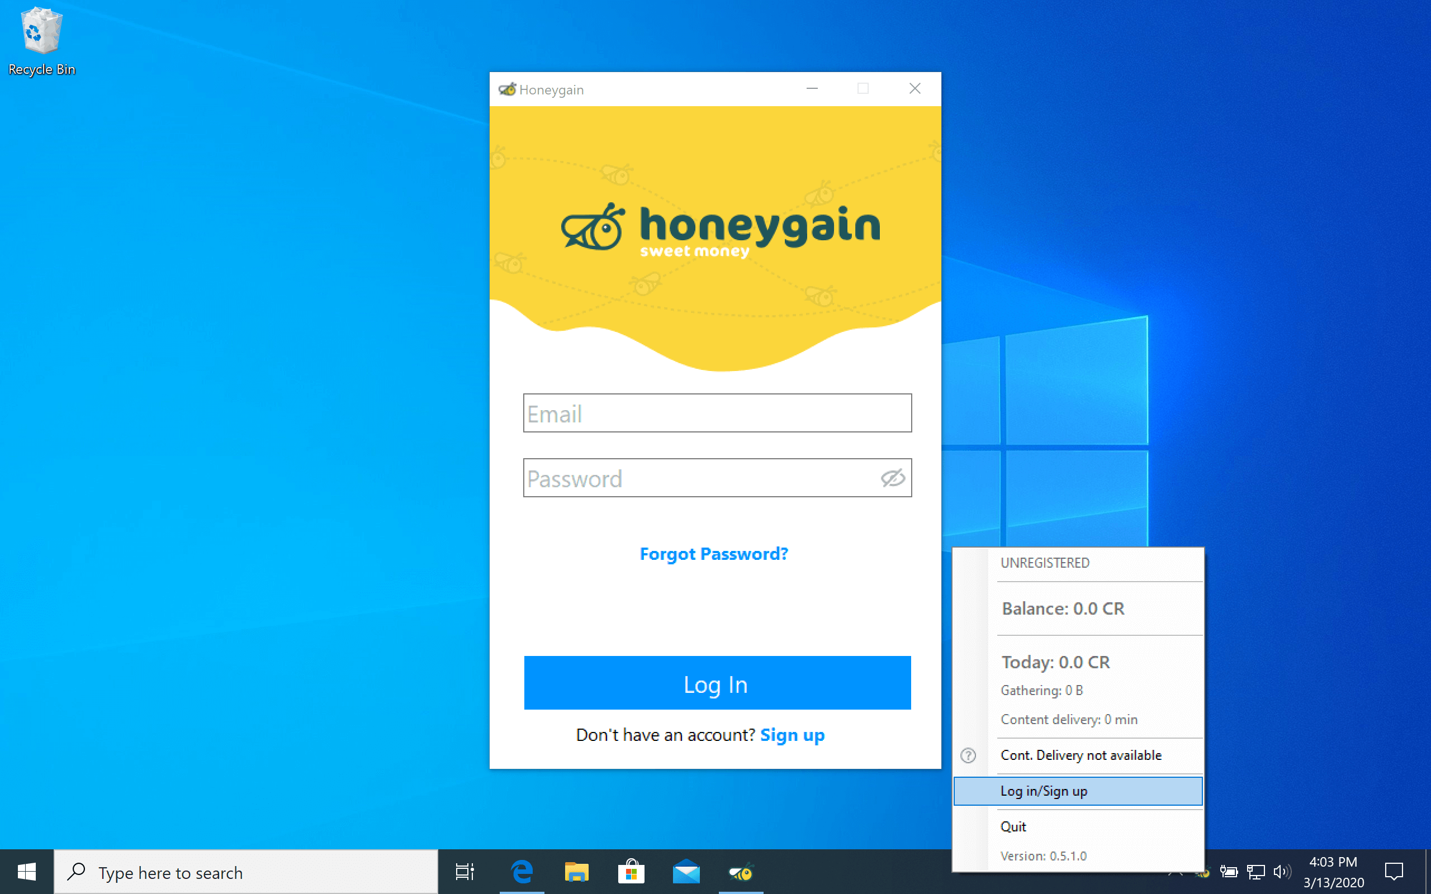Click Cont. Delivery not available menu entry

(x=1081, y=755)
